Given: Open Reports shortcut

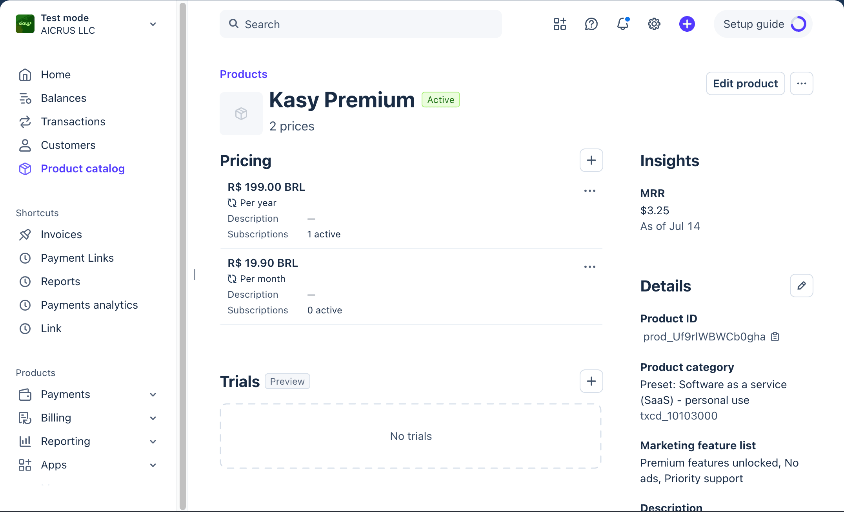Looking at the screenshot, I should (60, 281).
